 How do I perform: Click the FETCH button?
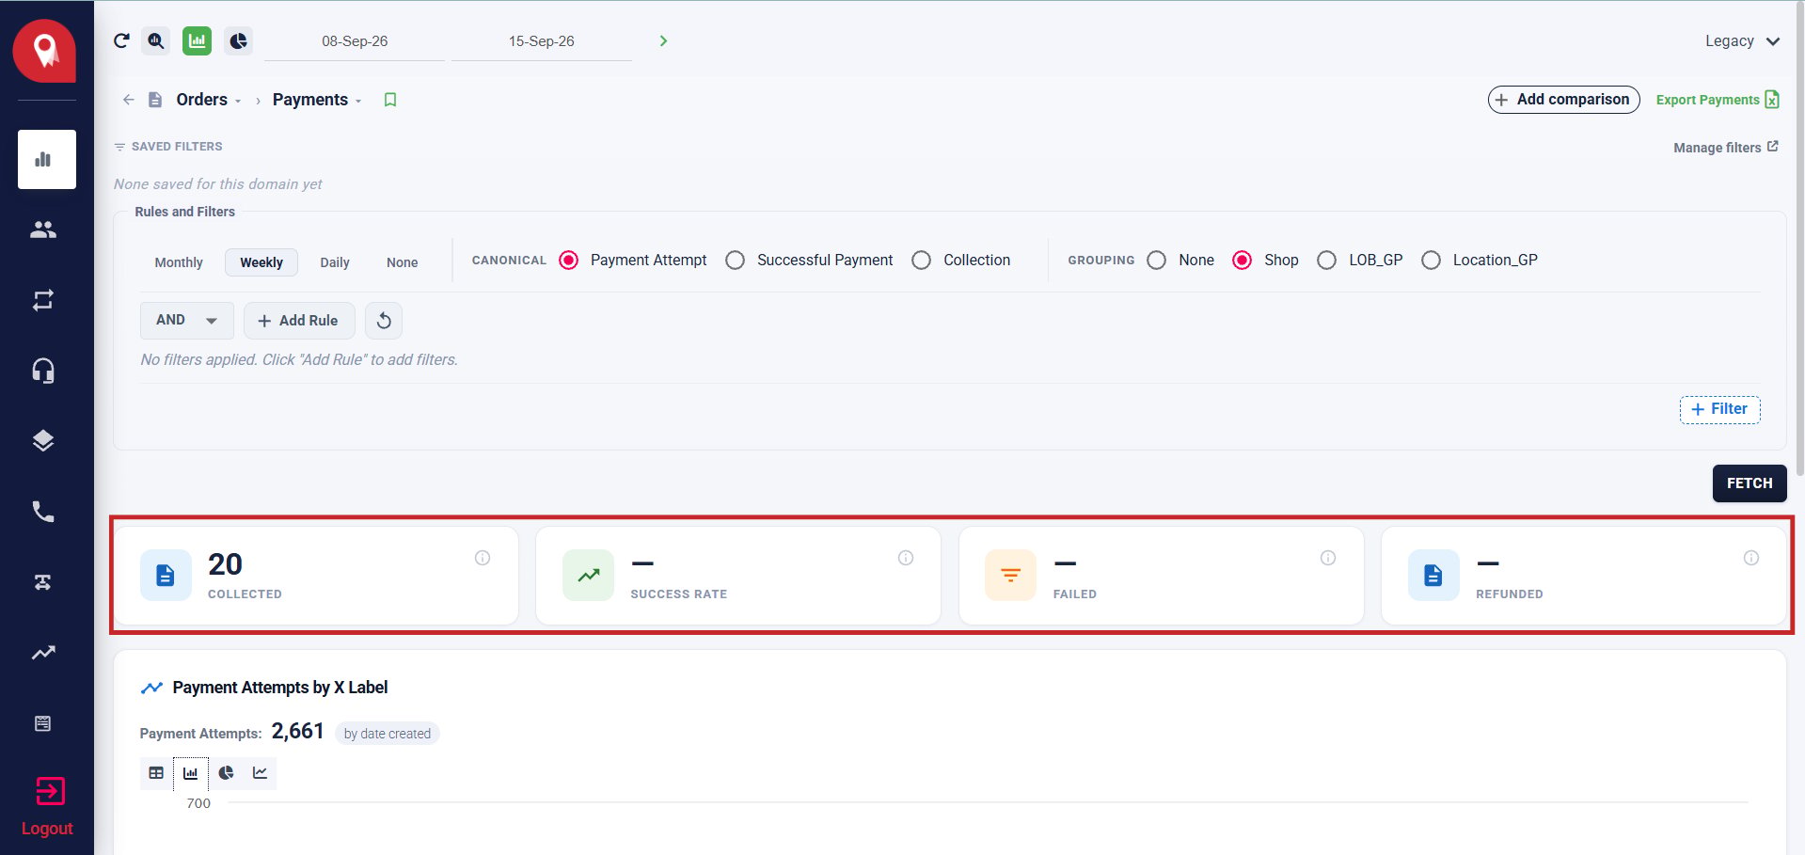[1750, 483]
